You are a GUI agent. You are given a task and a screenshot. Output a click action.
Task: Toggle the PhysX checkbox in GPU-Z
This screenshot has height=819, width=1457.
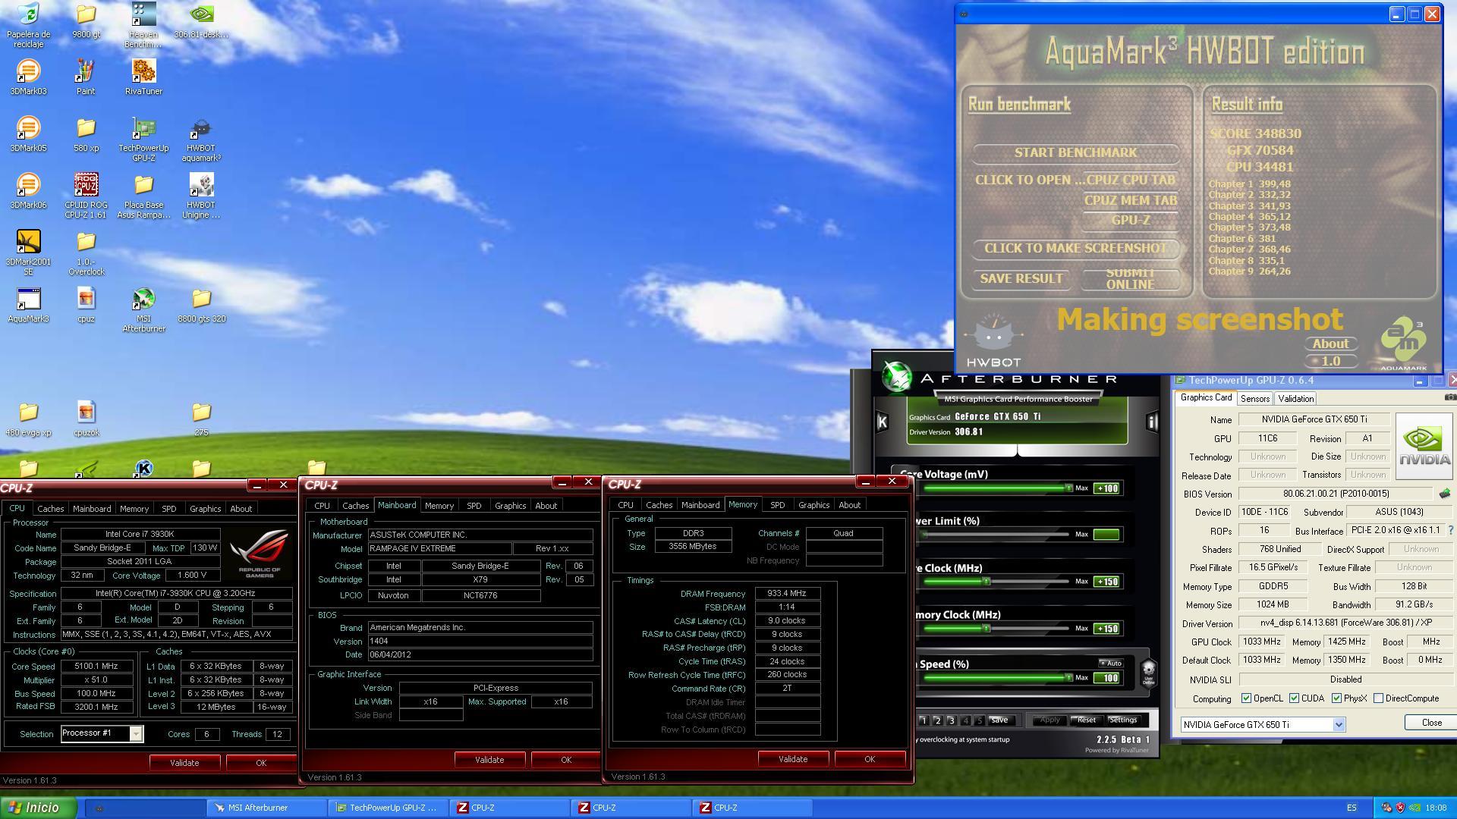pos(1336,698)
